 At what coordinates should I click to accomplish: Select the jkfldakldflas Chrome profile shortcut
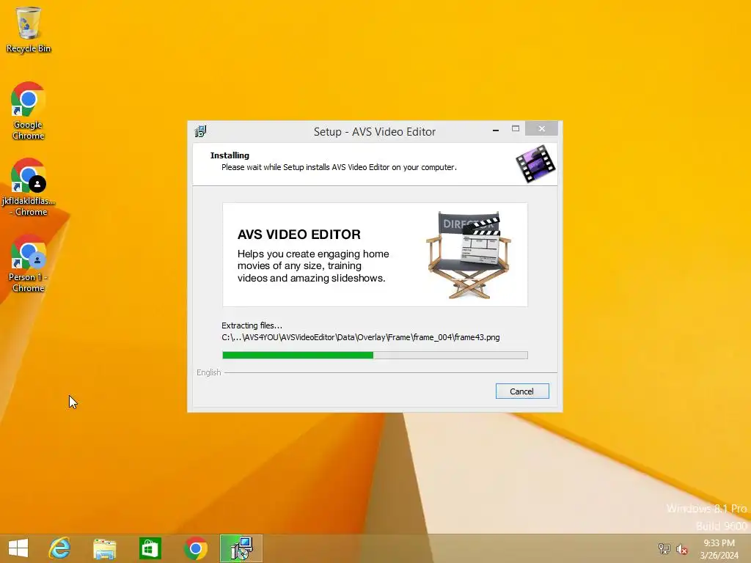29,187
